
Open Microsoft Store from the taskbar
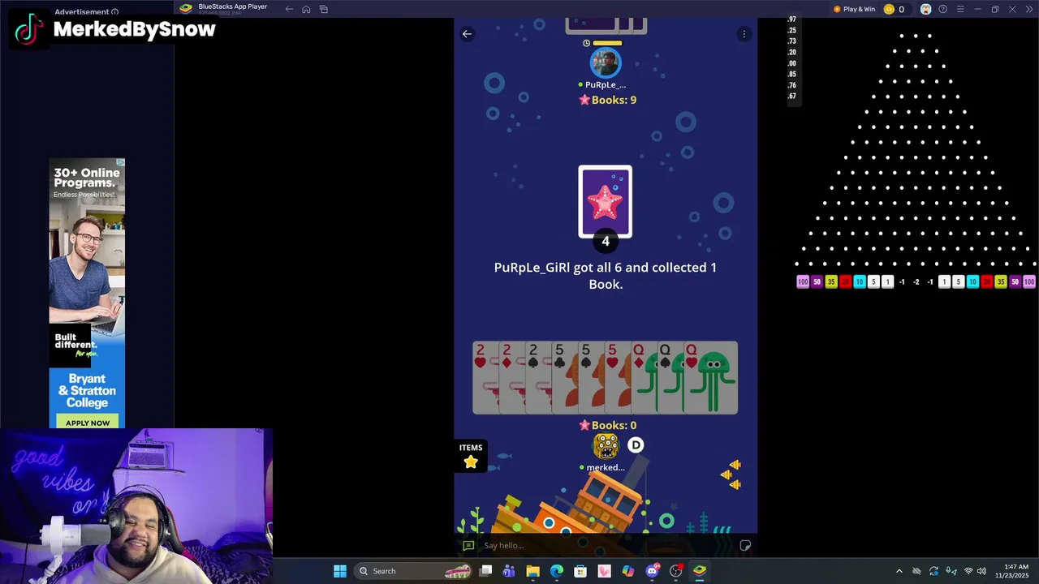coord(580,571)
